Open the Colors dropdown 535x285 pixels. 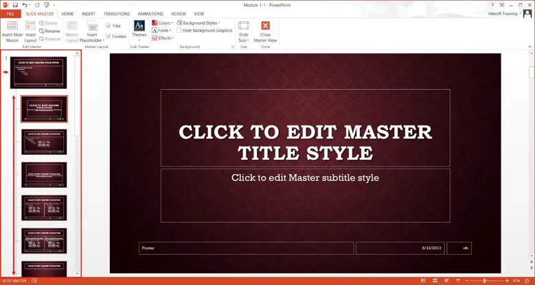(x=162, y=23)
